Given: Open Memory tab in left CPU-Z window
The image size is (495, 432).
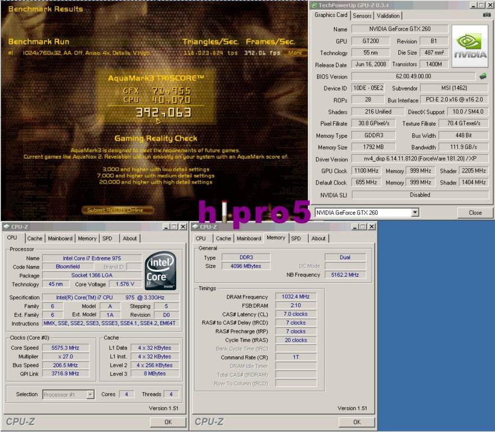Looking at the screenshot, I should pos(87,238).
